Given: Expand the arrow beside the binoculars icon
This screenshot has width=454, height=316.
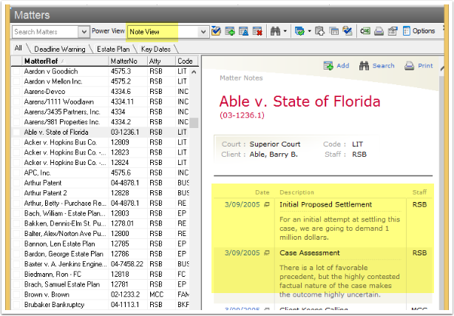Looking at the screenshot, I should pyautogui.click(x=285, y=31).
